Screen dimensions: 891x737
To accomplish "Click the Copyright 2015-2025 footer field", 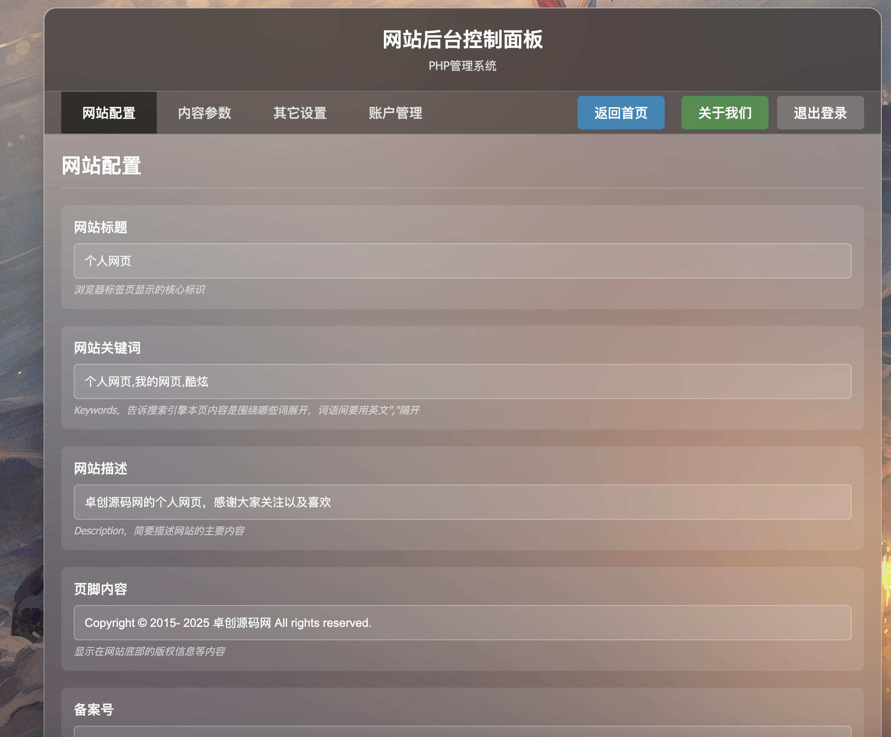I will pyautogui.click(x=462, y=623).
